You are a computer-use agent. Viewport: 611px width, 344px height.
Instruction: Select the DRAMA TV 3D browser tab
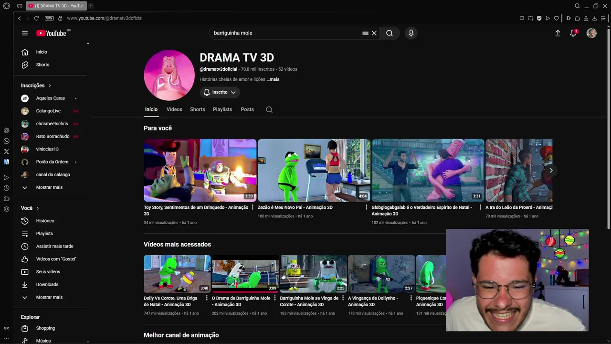(x=55, y=6)
